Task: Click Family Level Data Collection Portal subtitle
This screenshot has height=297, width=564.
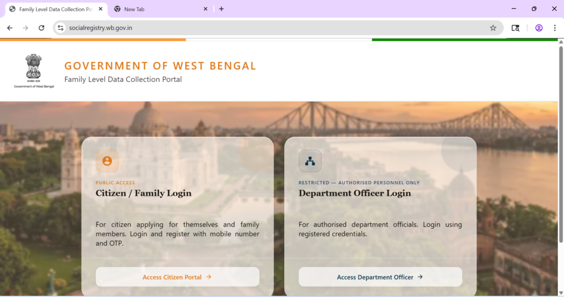Action: pos(123,79)
